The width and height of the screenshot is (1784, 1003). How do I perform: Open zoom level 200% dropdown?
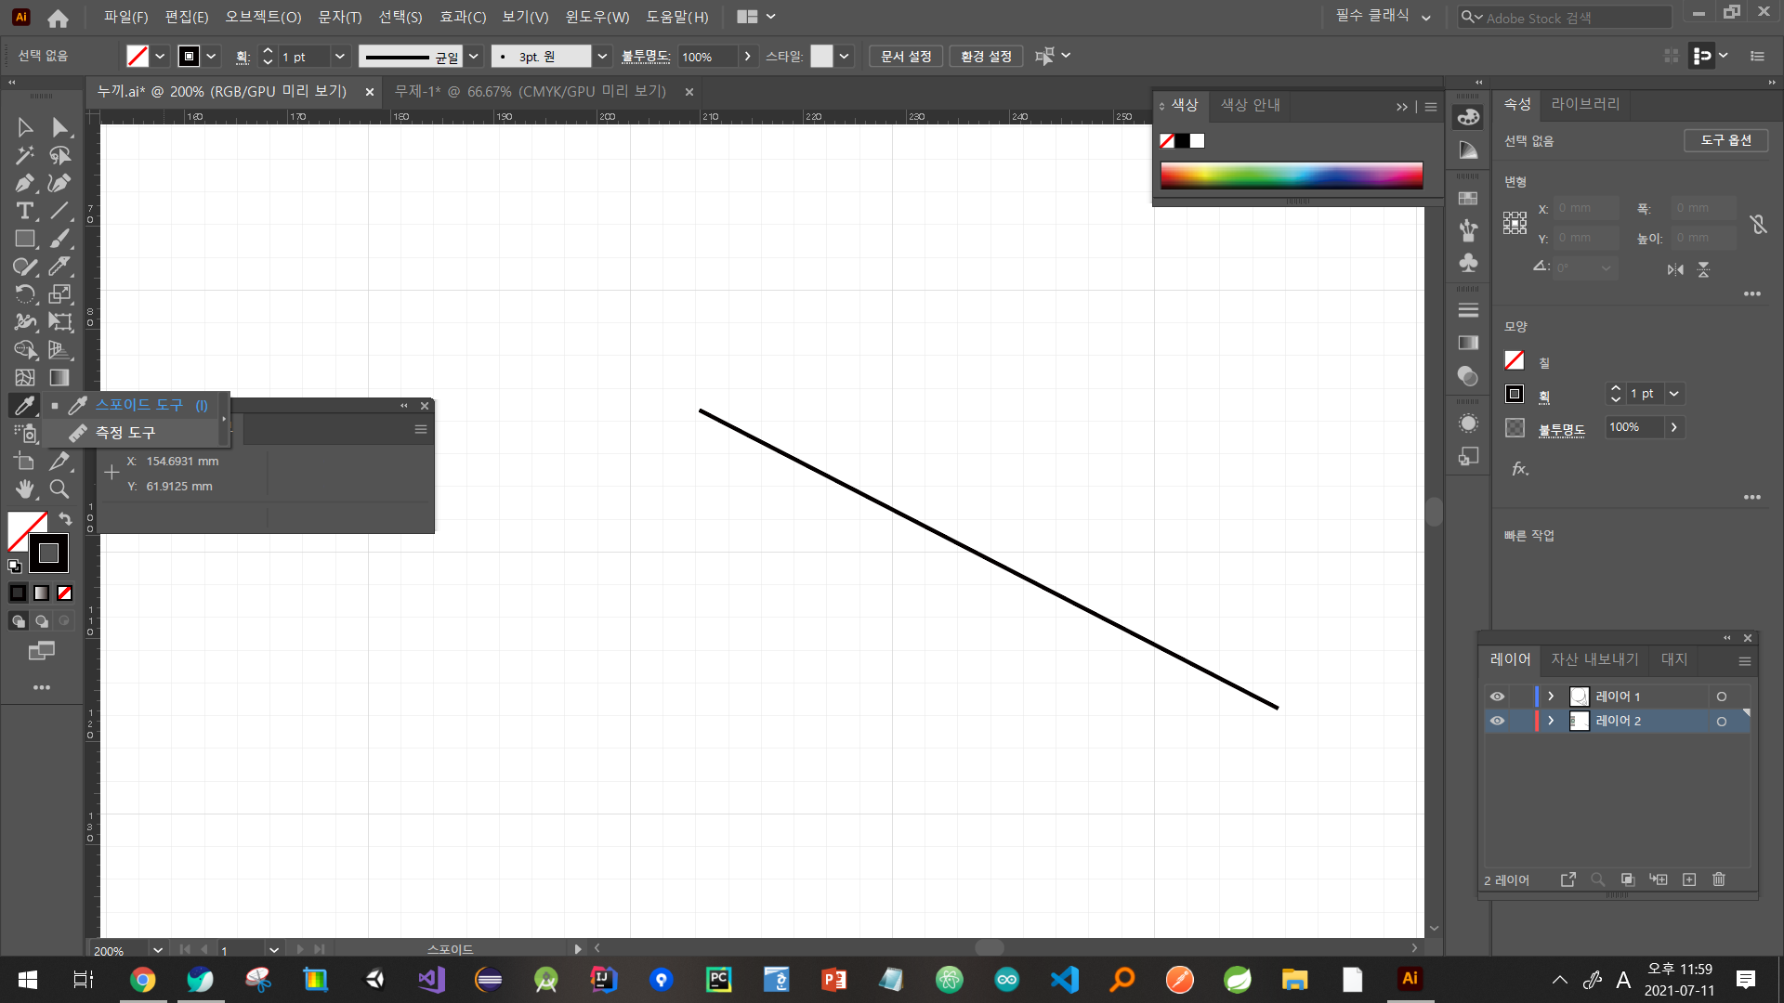click(158, 950)
